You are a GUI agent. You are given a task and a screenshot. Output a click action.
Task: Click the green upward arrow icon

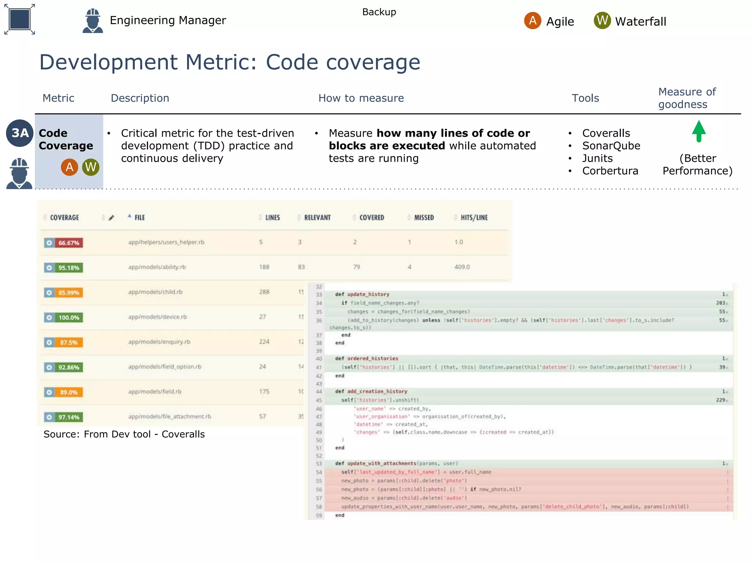pos(699,131)
